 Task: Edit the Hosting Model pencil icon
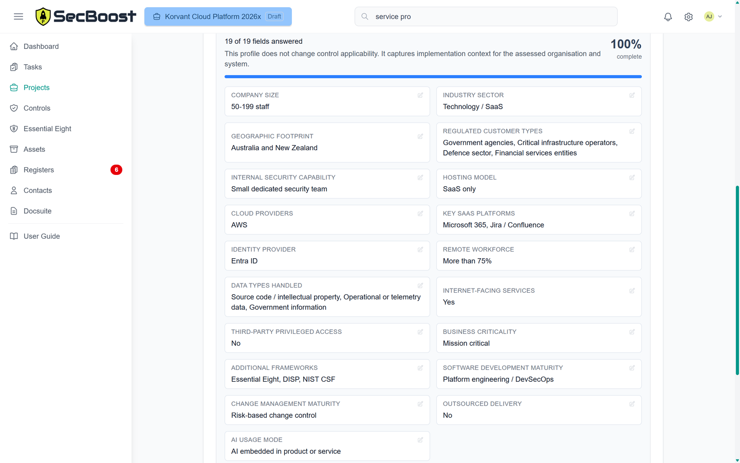[632, 177]
